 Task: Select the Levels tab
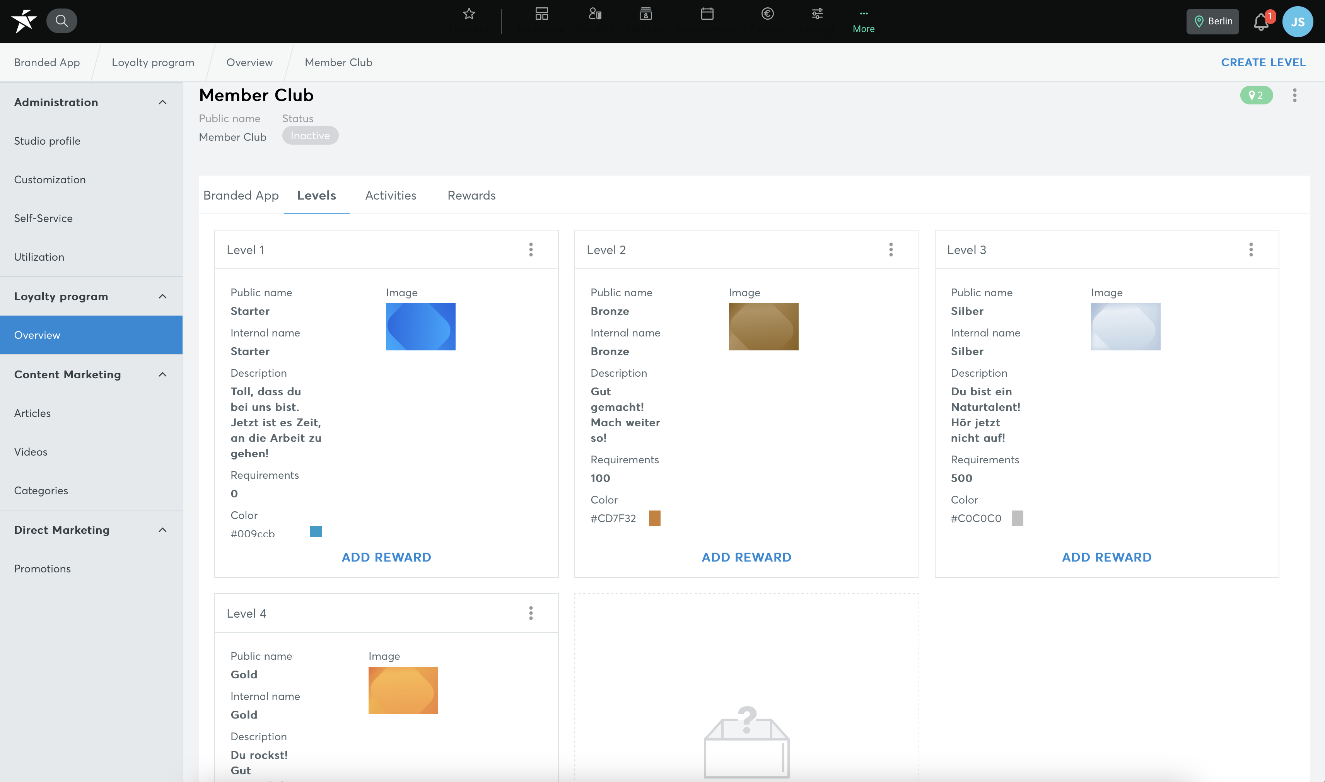point(316,196)
